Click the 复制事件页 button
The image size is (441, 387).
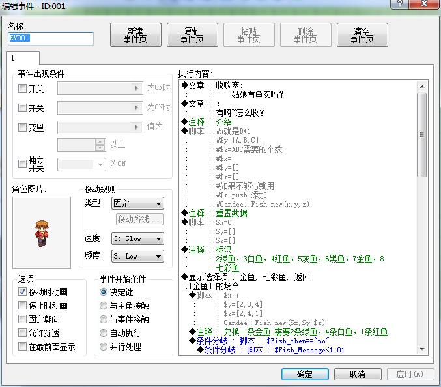click(192, 35)
